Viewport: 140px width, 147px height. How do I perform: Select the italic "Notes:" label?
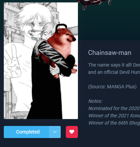[x=95, y=101]
